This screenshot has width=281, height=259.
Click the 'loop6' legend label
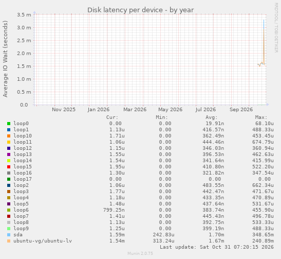tap(21, 210)
